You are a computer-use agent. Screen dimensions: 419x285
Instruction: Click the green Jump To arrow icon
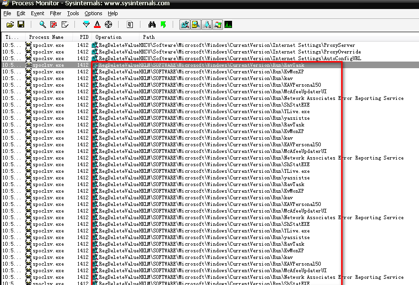click(163, 24)
